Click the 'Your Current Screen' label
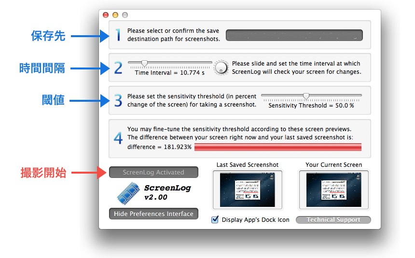Screen dimensions: 415x258 click(334, 164)
